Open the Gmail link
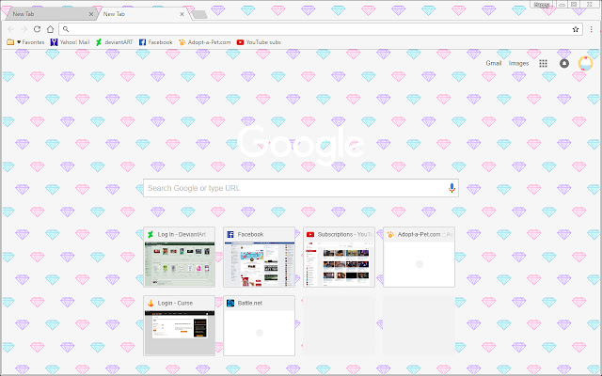 tap(494, 63)
